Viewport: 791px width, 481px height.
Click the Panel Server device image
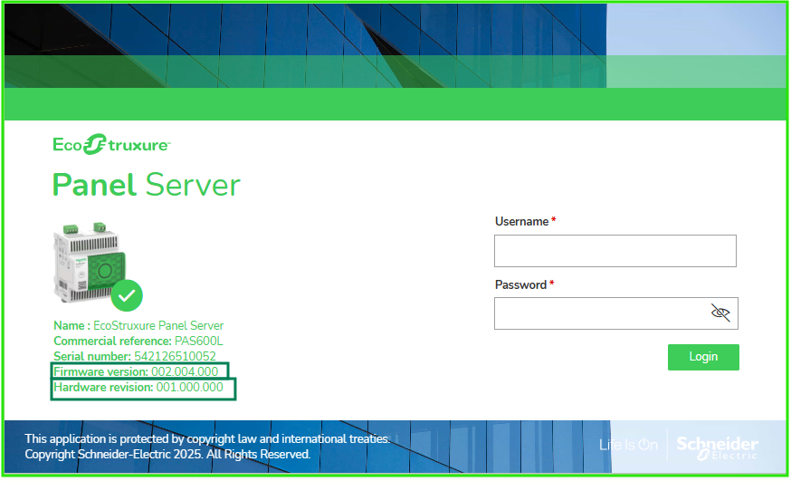point(90,262)
